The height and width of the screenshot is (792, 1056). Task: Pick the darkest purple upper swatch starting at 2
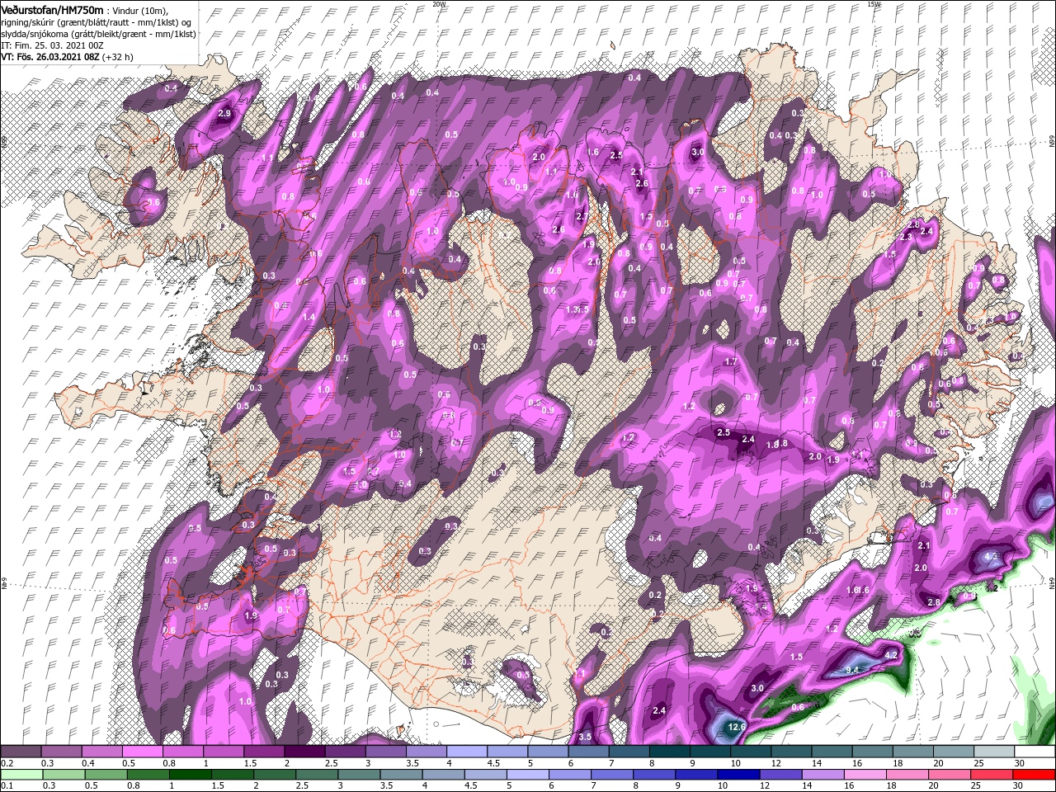[304, 752]
